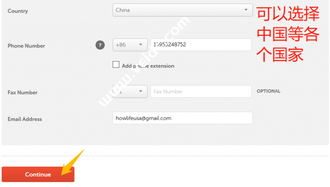This screenshot has height=187, width=330.
Task: Click the Continue button
Action: click(38, 174)
